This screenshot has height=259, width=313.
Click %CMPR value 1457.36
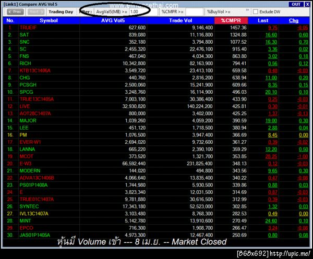238,28
